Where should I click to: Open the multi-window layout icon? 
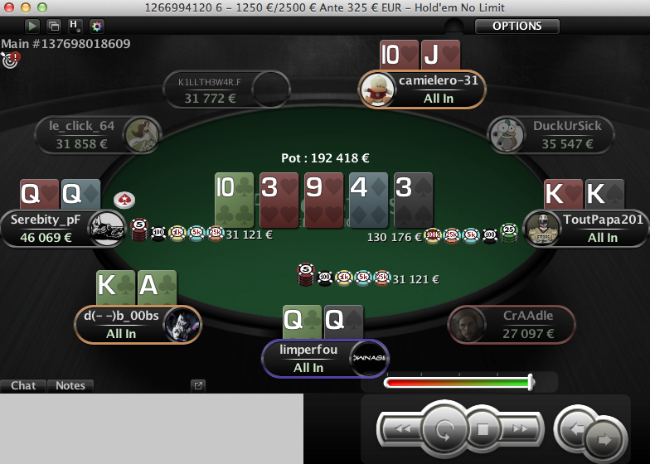(54, 27)
